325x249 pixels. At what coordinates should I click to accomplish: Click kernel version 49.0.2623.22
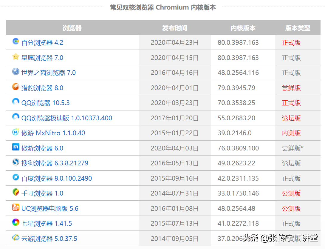click(x=236, y=163)
